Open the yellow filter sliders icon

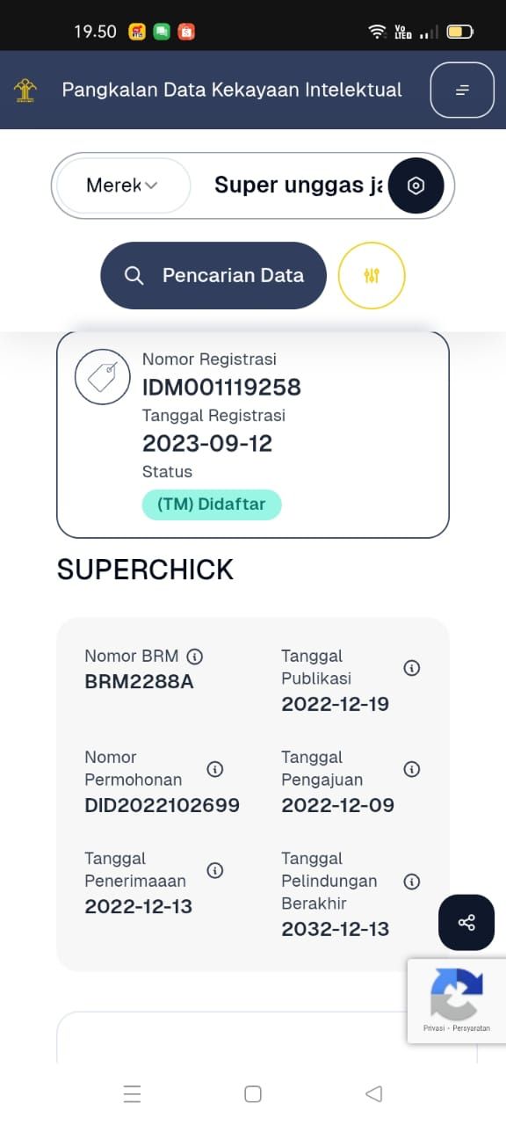point(372,275)
